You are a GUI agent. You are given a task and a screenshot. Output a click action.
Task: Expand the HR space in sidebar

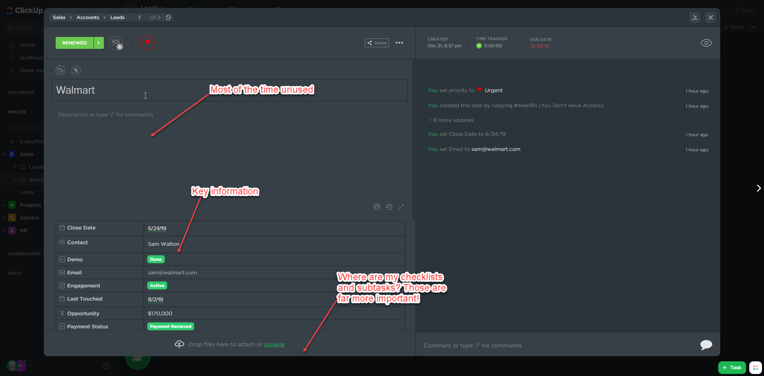[x=4, y=230]
